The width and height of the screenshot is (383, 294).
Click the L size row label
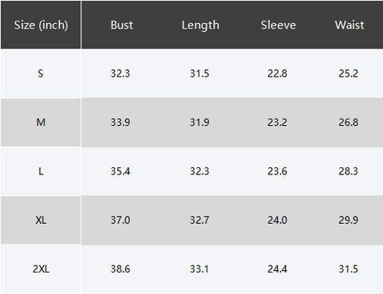(41, 171)
